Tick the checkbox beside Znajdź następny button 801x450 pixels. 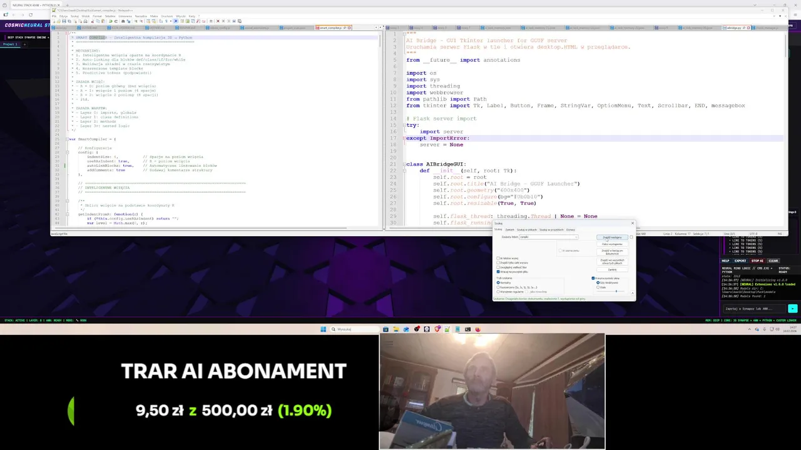(x=631, y=237)
